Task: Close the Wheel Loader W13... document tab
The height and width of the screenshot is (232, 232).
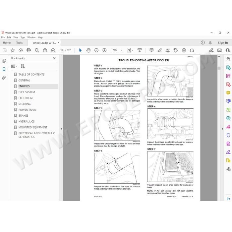Action: pyautogui.click(x=58, y=43)
